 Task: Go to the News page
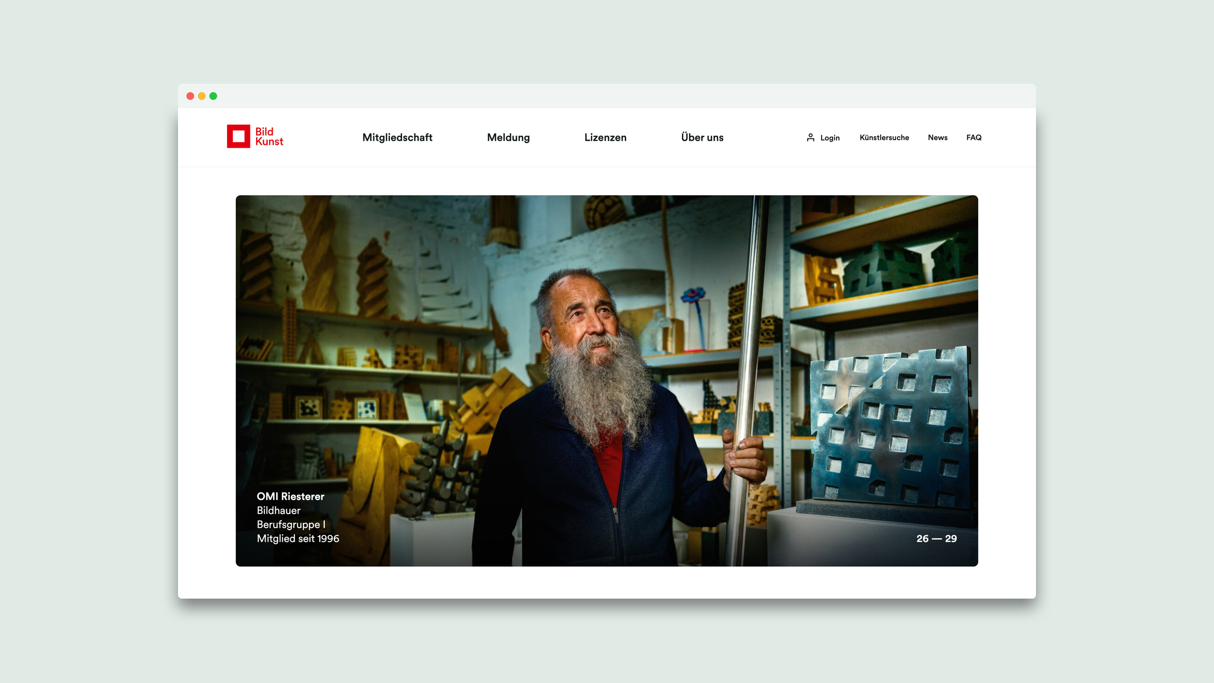click(x=937, y=138)
